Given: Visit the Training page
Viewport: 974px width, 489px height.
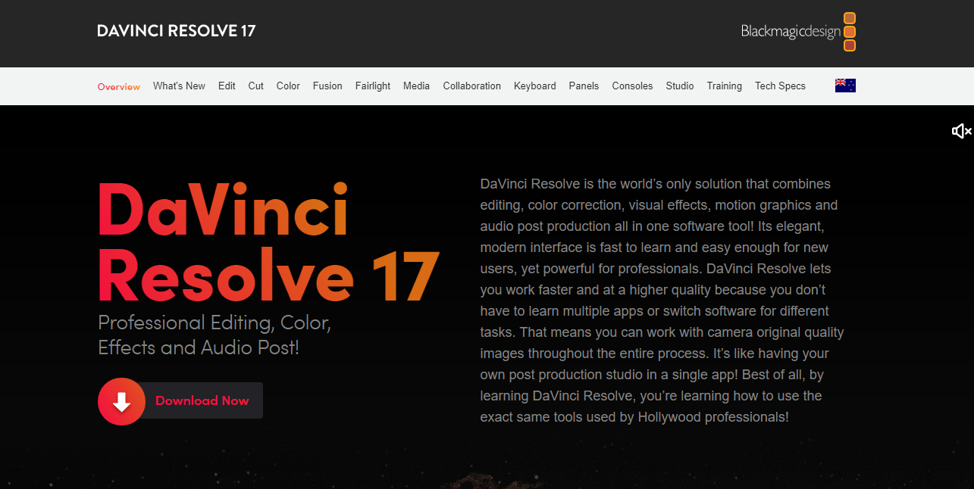Looking at the screenshot, I should [x=724, y=86].
